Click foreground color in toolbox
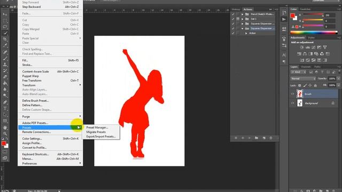 [4, 143]
